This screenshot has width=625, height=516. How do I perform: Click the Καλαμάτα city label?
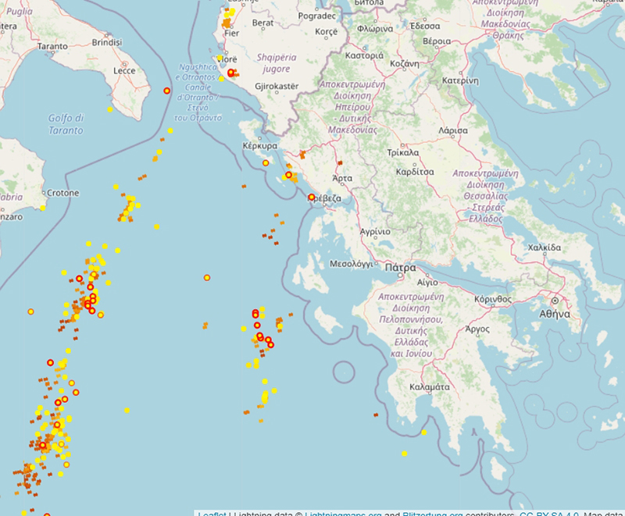tap(429, 387)
